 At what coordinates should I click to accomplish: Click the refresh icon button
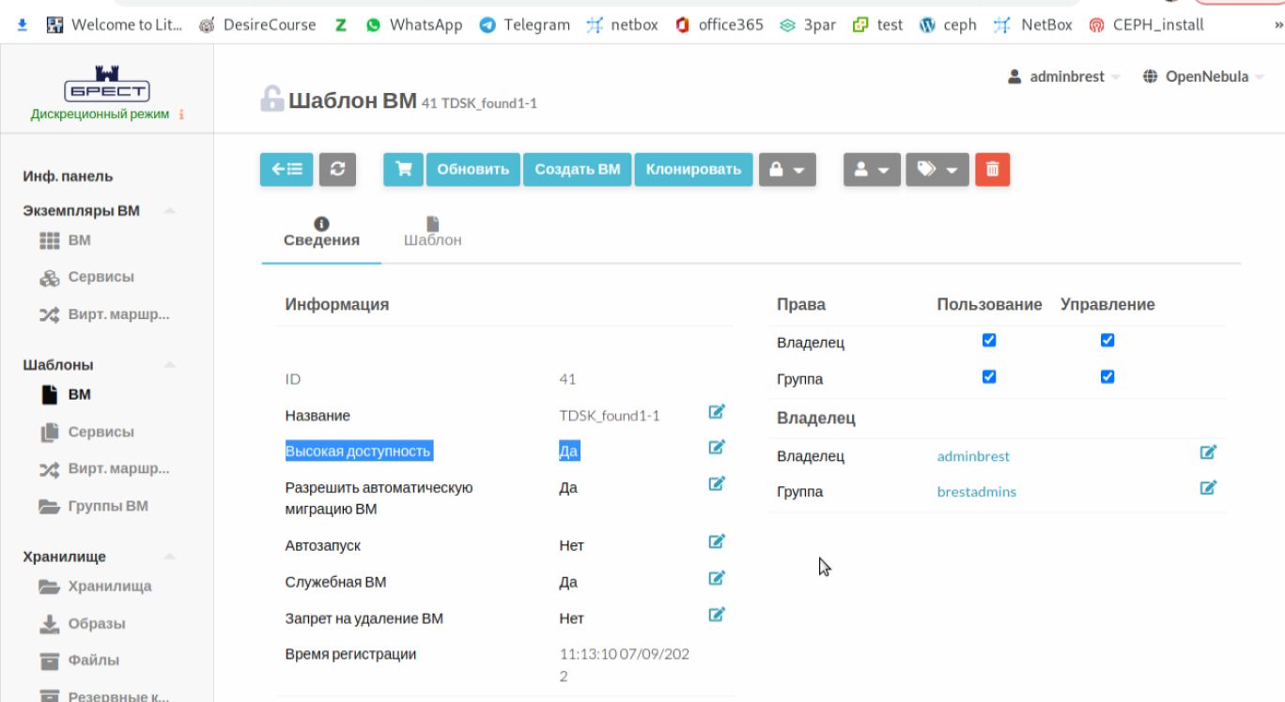[x=337, y=170]
